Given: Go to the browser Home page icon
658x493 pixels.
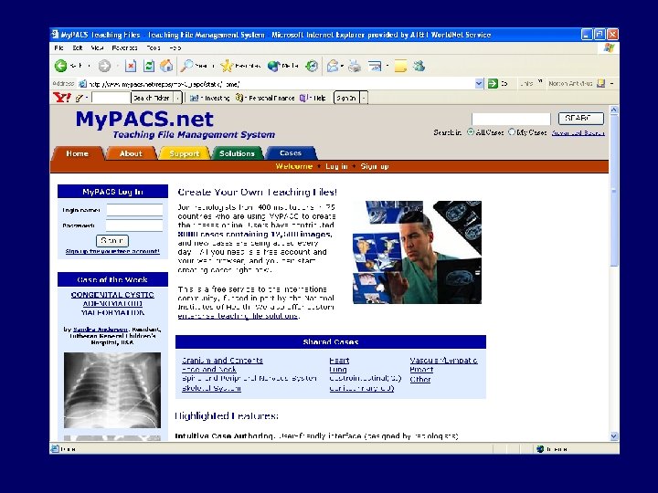Looking at the screenshot, I should pyautogui.click(x=166, y=66).
